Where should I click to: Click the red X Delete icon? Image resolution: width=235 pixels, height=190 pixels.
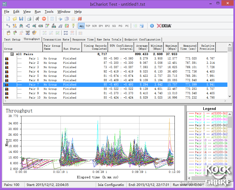tap(80, 19)
